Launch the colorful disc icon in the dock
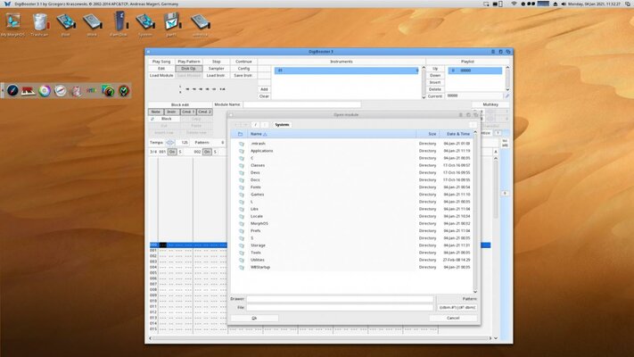Screen dimensions: 634x357 45,91
